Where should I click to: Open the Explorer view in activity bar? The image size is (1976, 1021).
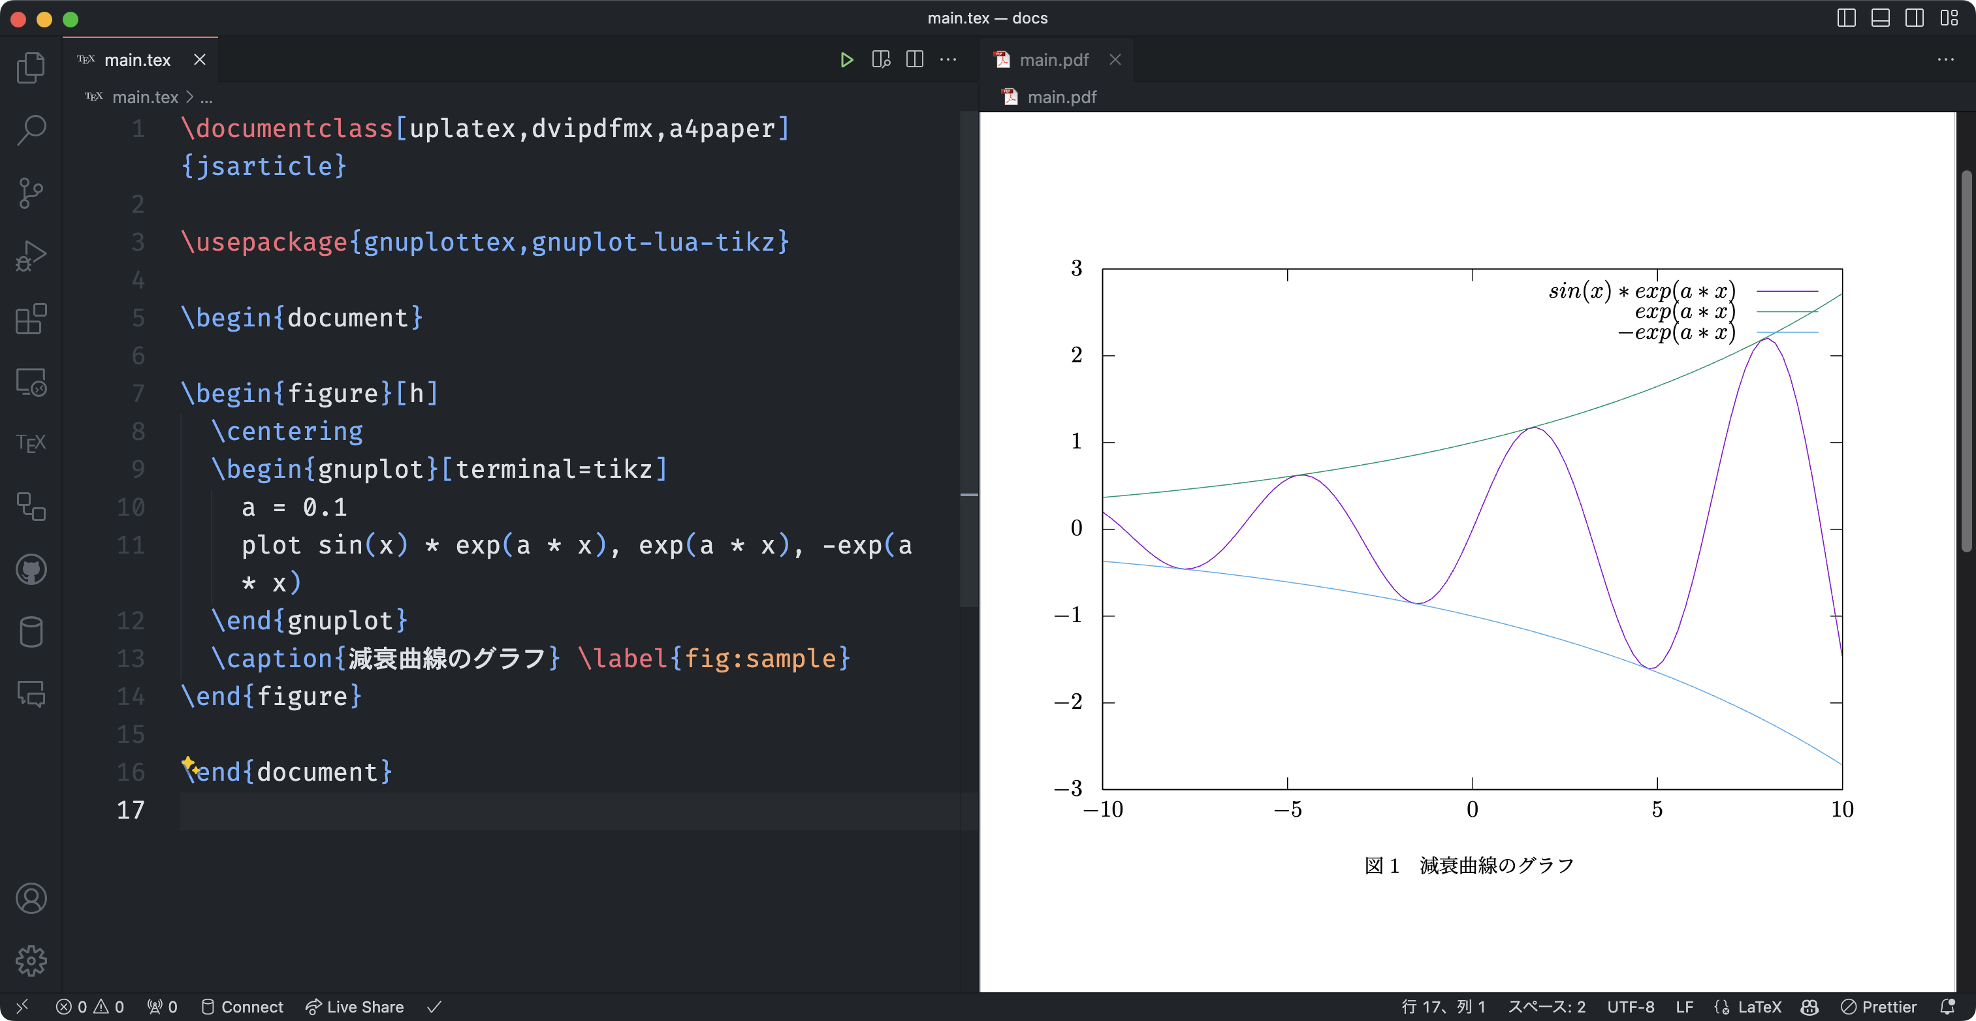[x=31, y=67]
